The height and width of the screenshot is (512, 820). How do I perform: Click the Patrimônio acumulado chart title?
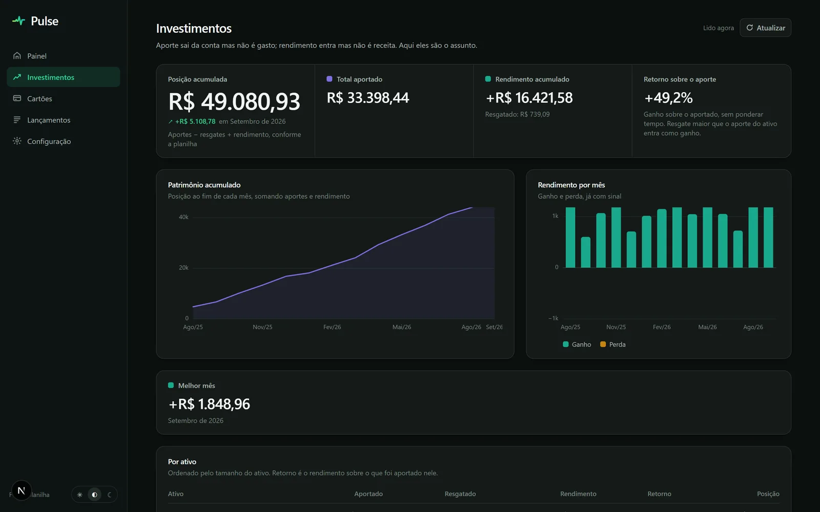[x=204, y=185]
